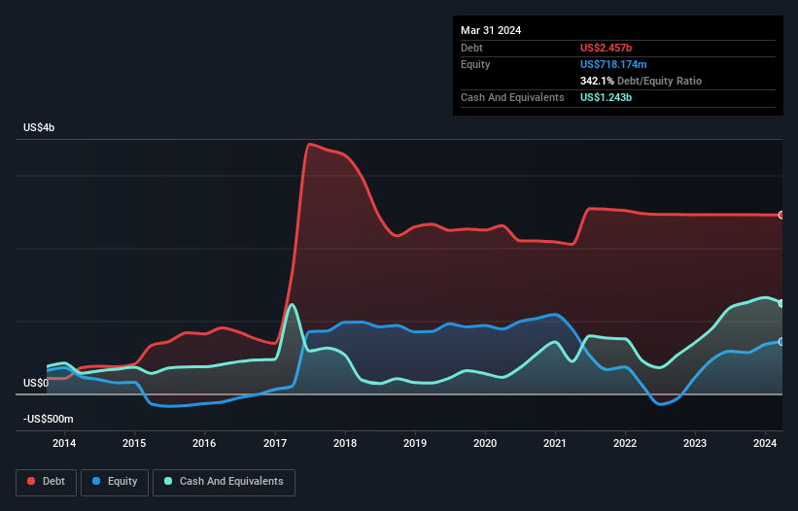Image resolution: width=798 pixels, height=511 pixels.
Task: Click the 2023 x-axis label
Action: (695, 443)
